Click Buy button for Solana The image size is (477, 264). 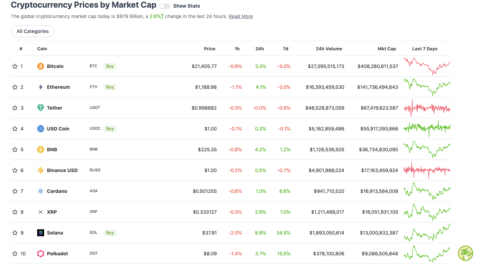110,233
